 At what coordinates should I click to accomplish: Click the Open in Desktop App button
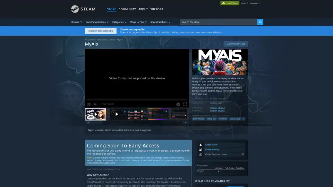(101, 31)
